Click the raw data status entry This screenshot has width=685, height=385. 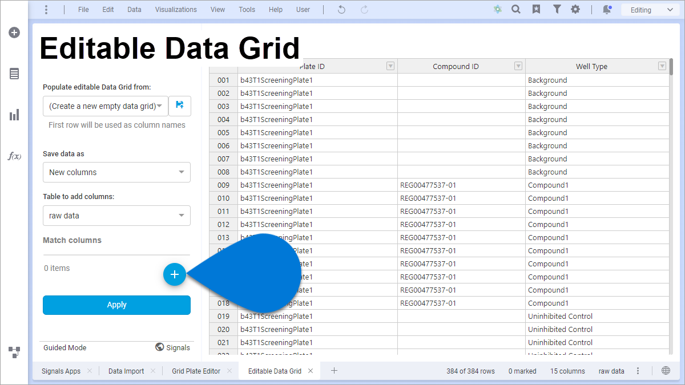611,371
